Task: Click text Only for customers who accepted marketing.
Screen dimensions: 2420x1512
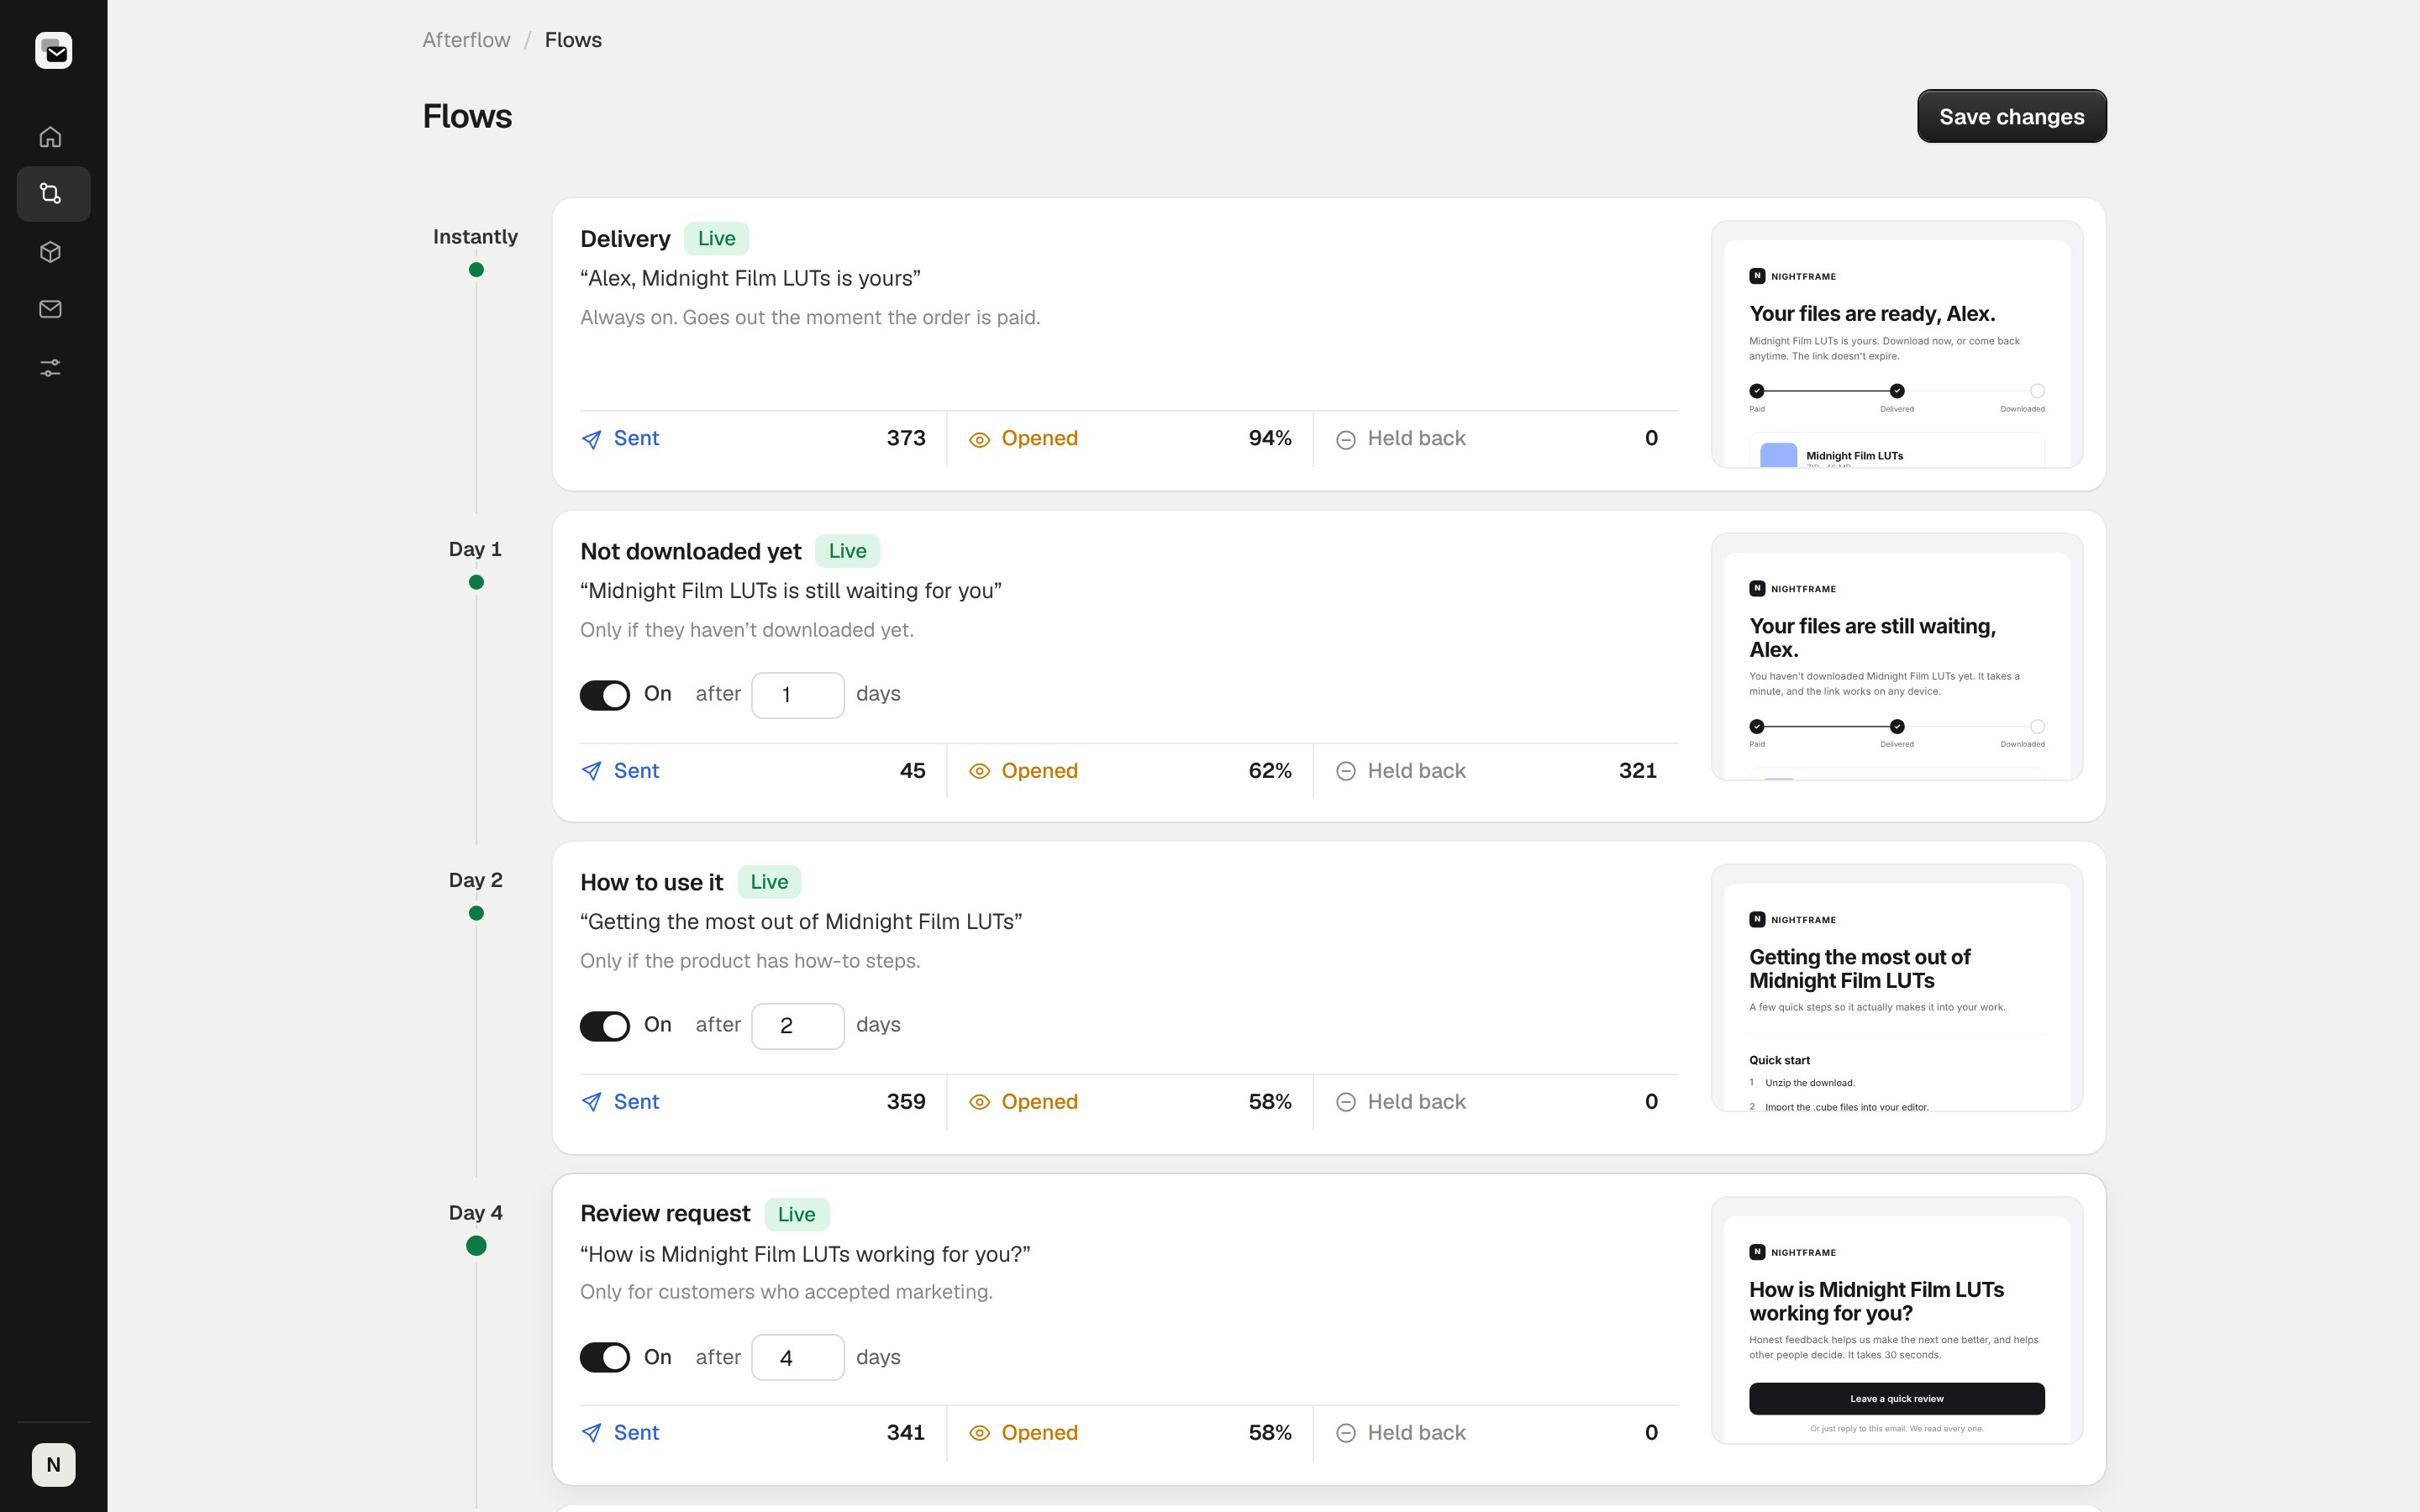Action: (786, 1292)
